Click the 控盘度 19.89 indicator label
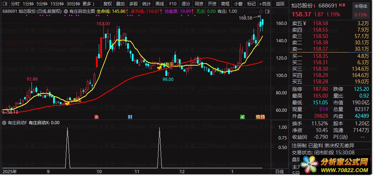The width and height of the screenshot is (374, 176). [178, 11]
